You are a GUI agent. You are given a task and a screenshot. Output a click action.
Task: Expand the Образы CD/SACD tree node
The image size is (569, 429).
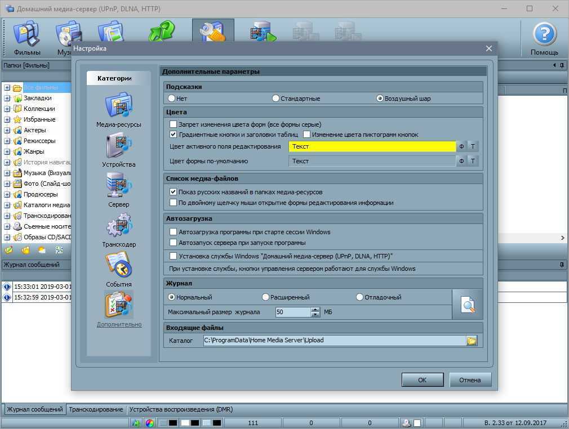click(7, 237)
